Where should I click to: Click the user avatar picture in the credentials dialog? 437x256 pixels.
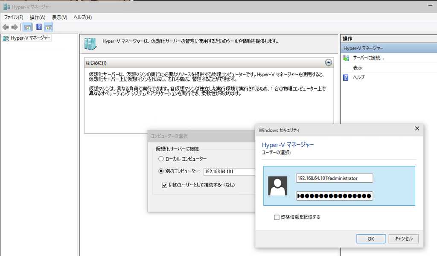[x=277, y=186]
